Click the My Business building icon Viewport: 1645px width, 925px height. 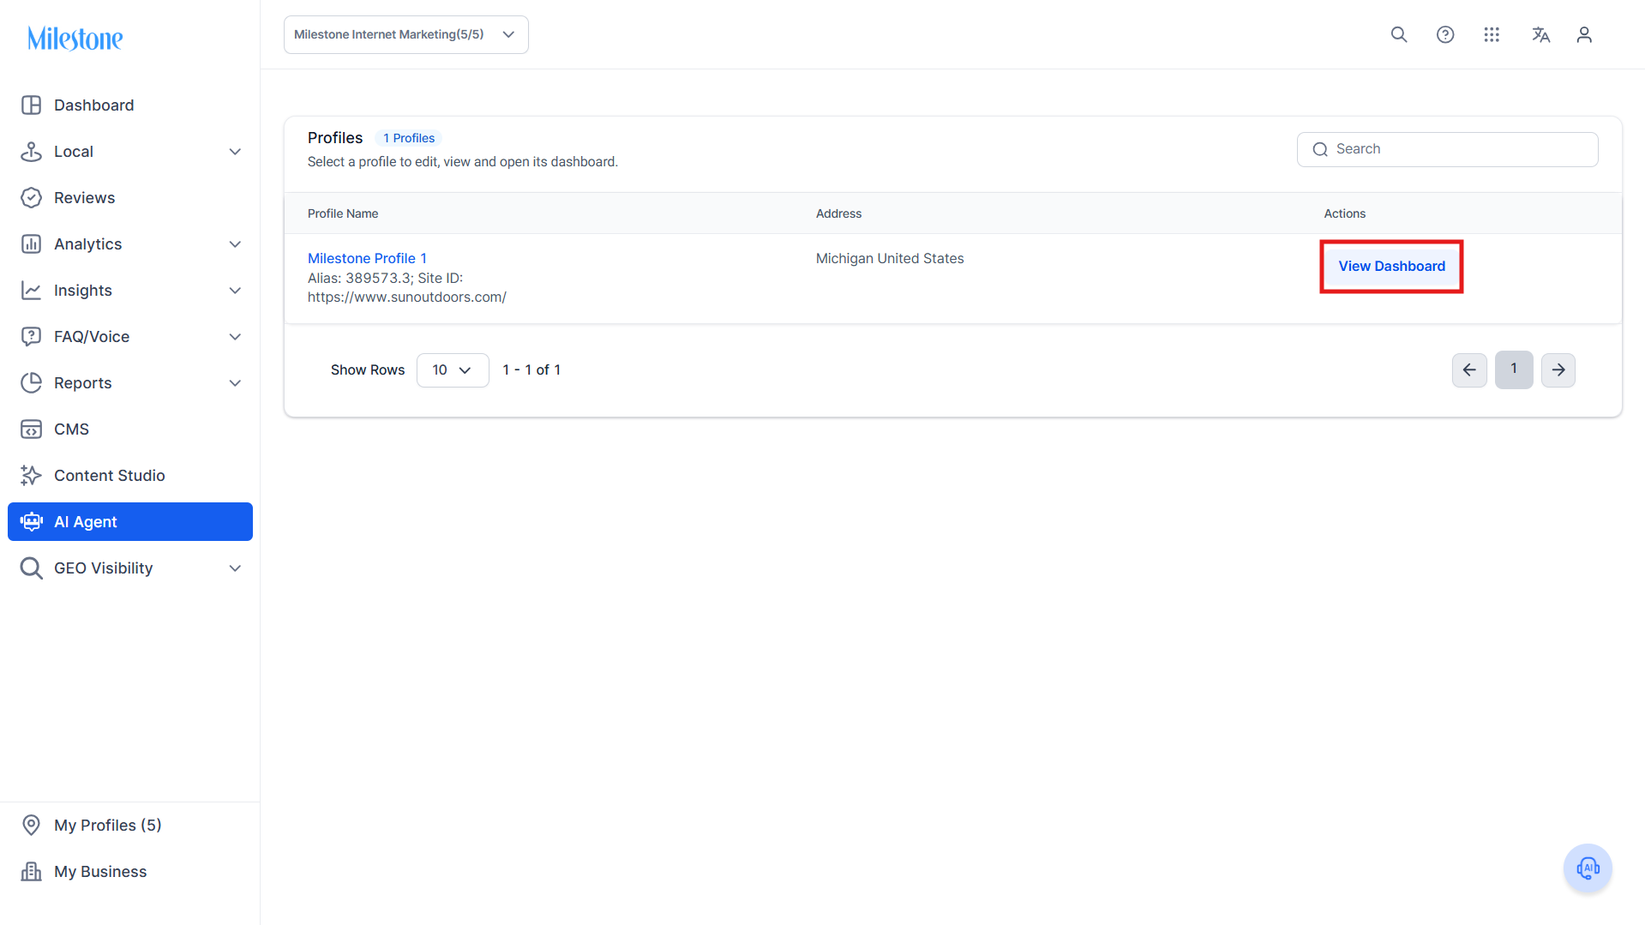(32, 872)
